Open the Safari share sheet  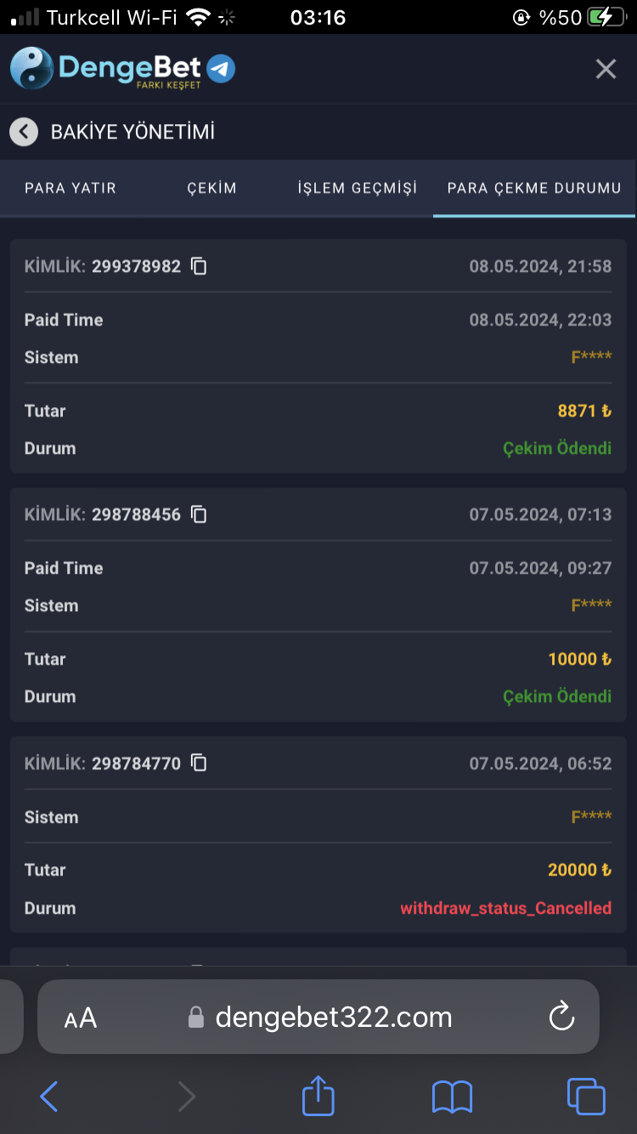(318, 1096)
